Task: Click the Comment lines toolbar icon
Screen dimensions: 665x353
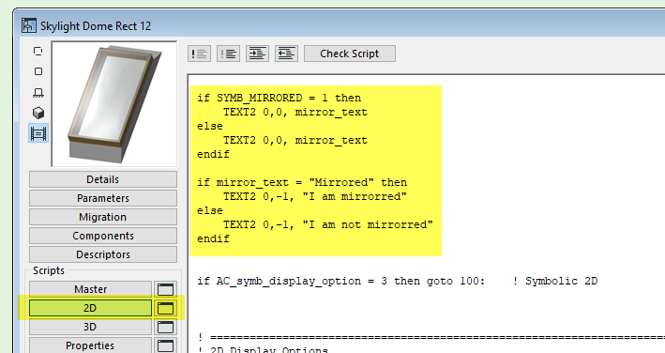Action: [200, 54]
